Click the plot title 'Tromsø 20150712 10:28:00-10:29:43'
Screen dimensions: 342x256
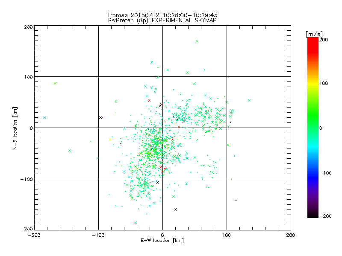coord(162,15)
